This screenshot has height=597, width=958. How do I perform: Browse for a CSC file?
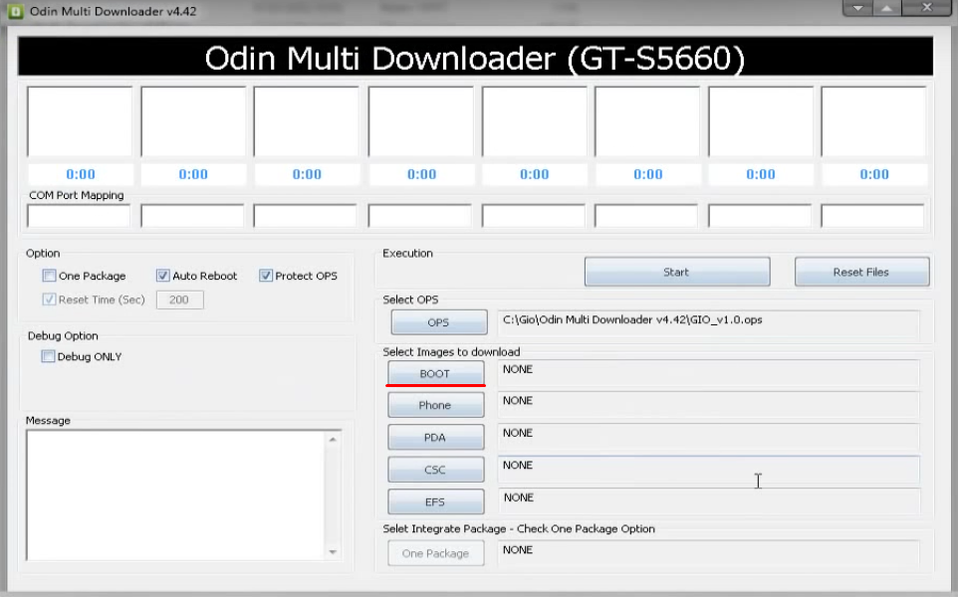point(435,470)
